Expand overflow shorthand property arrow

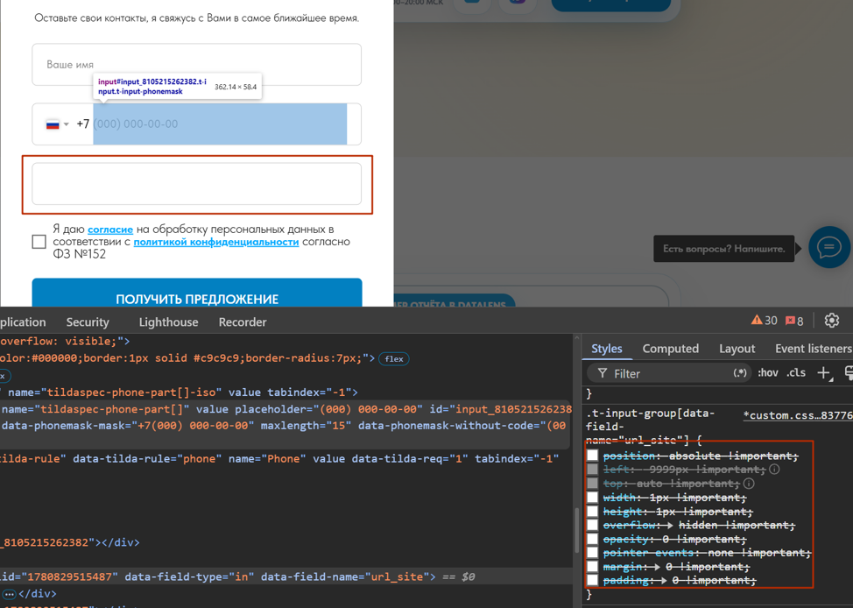(x=668, y=526)
